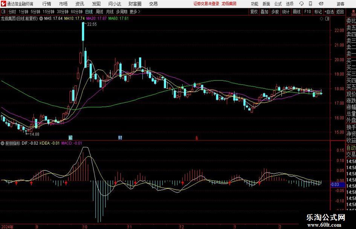The height and width of the screenshot is (229, 356).
Task: Open the customer service headset icon
Action: [x=301, y=4]
